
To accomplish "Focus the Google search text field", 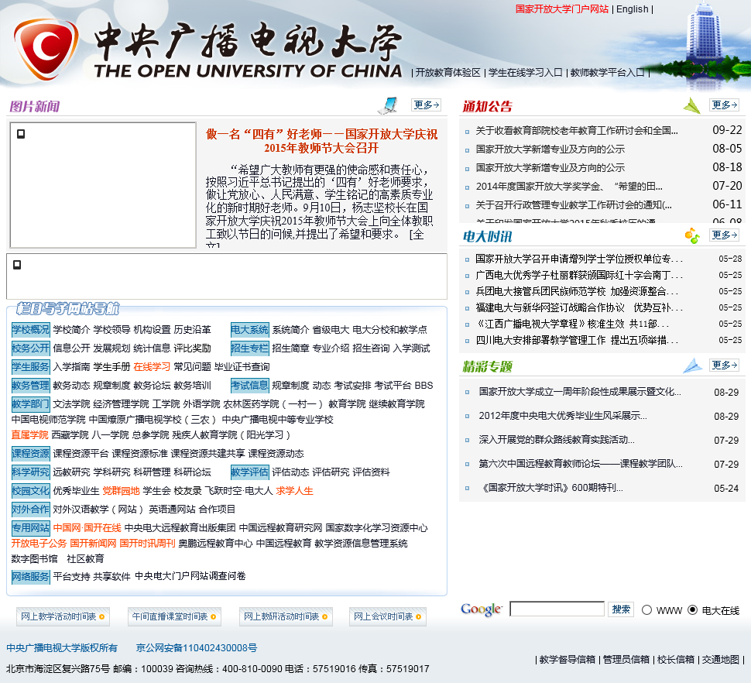I will tap(557, 609).
